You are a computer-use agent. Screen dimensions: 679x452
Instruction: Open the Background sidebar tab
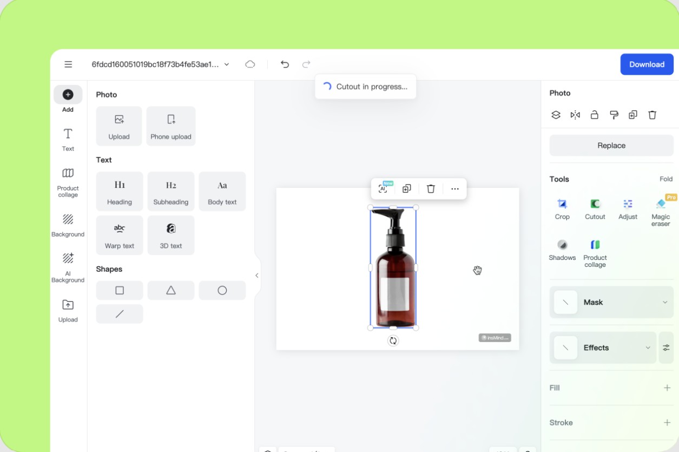(68, 226)
